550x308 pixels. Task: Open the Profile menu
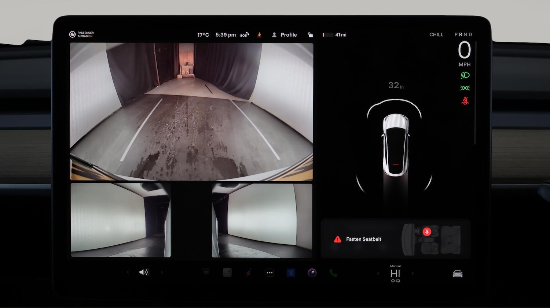click(x=285, y=35)
